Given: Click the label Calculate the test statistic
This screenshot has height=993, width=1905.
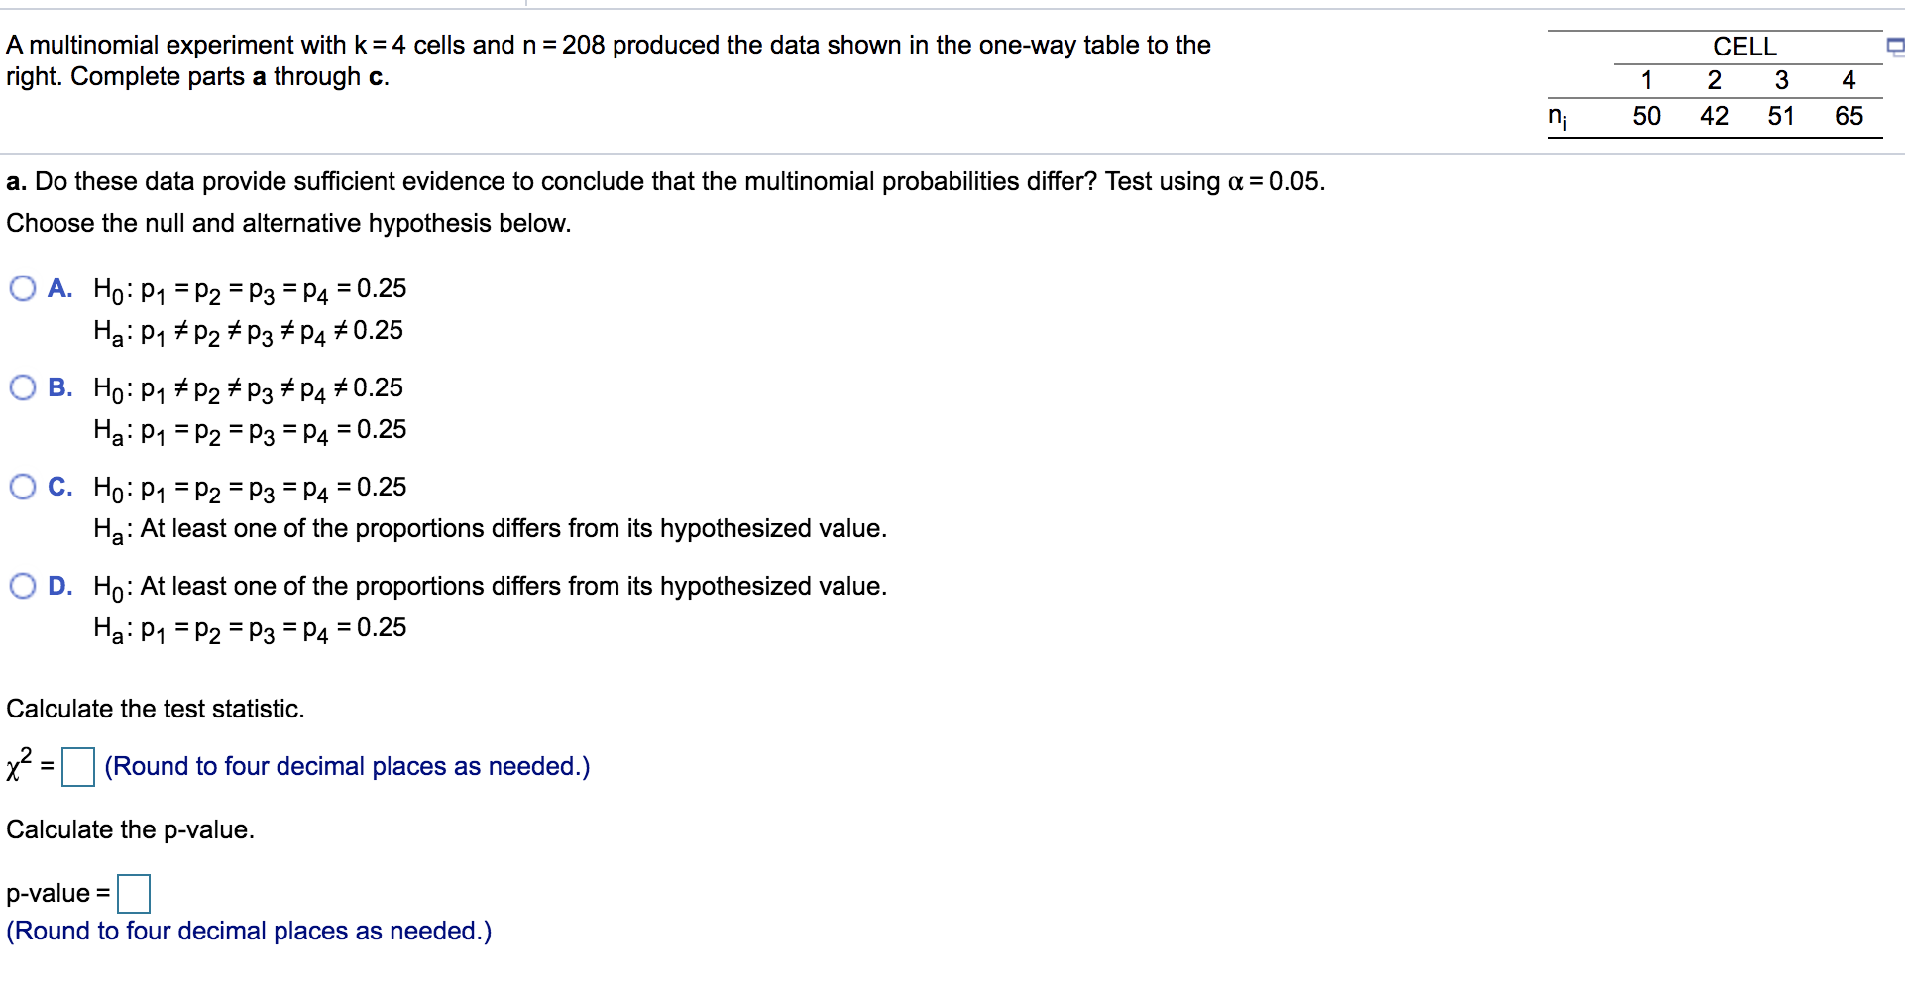Looking at the screenshot, I should (x=155, y=708).
